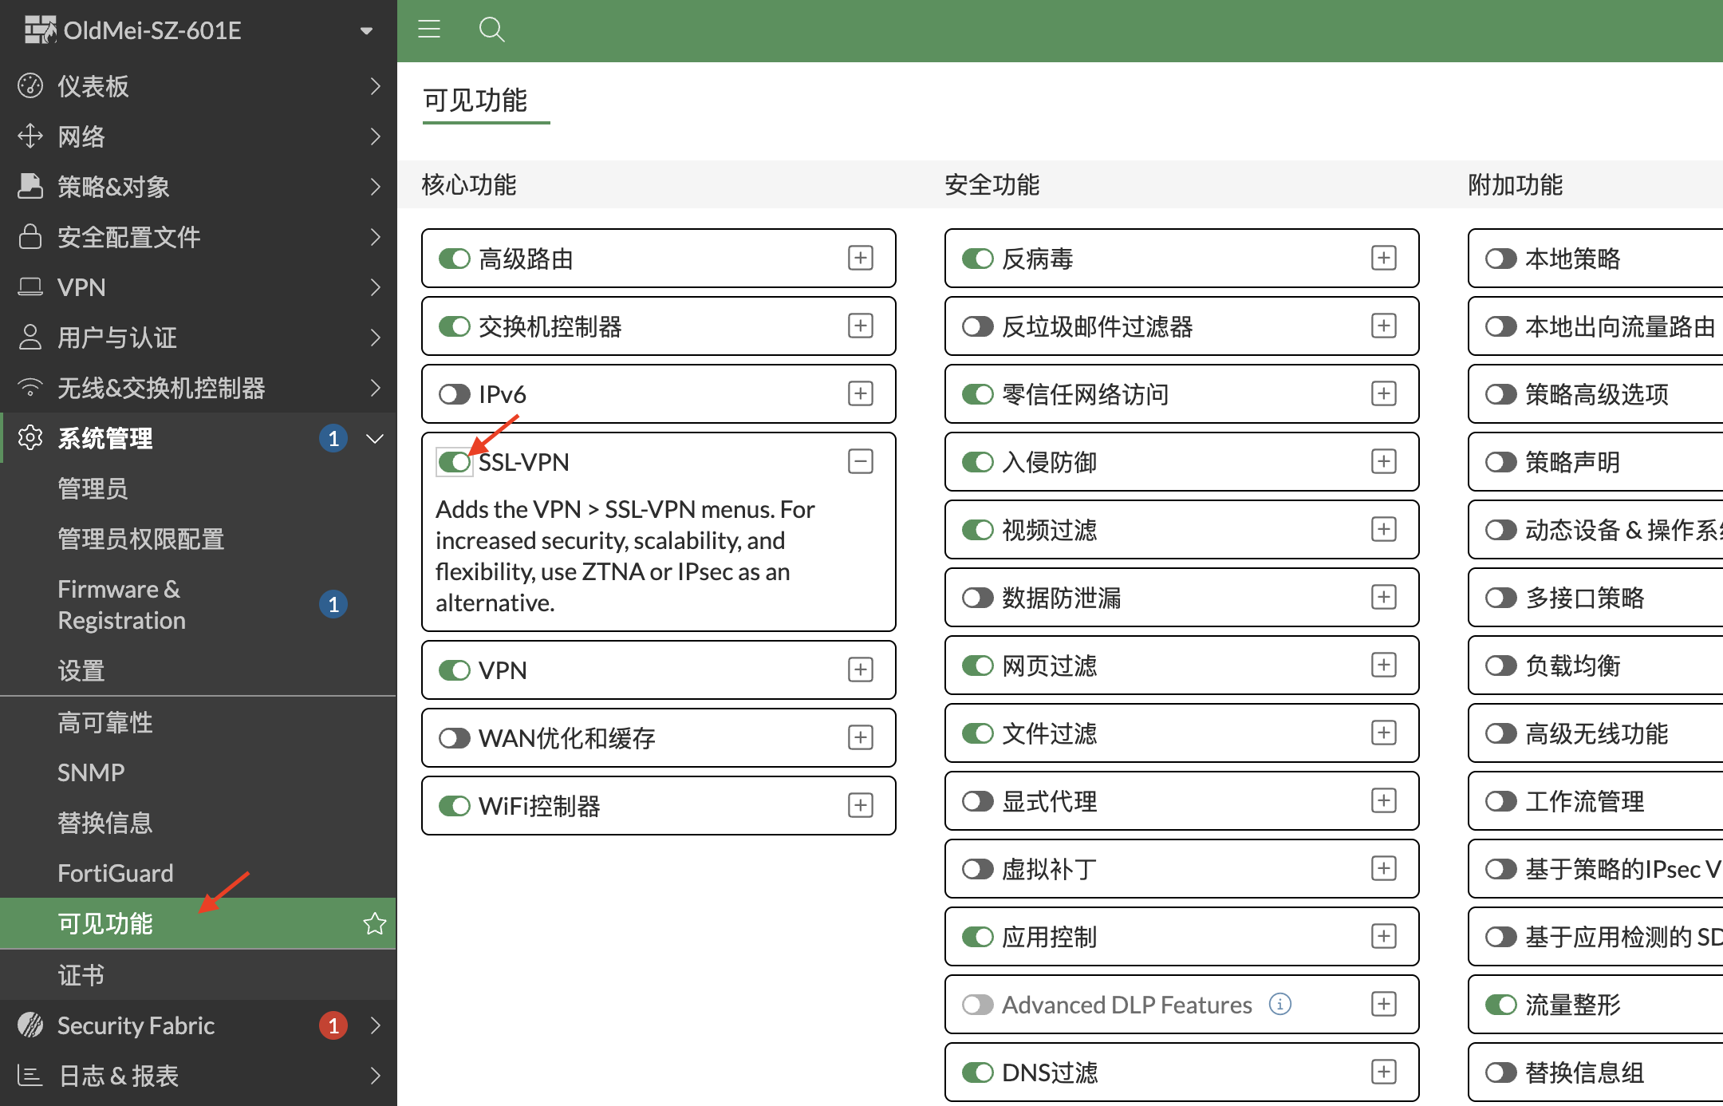
Task: Toggle the 交换机控制器 switch
Action: click(x=455, y=326)
